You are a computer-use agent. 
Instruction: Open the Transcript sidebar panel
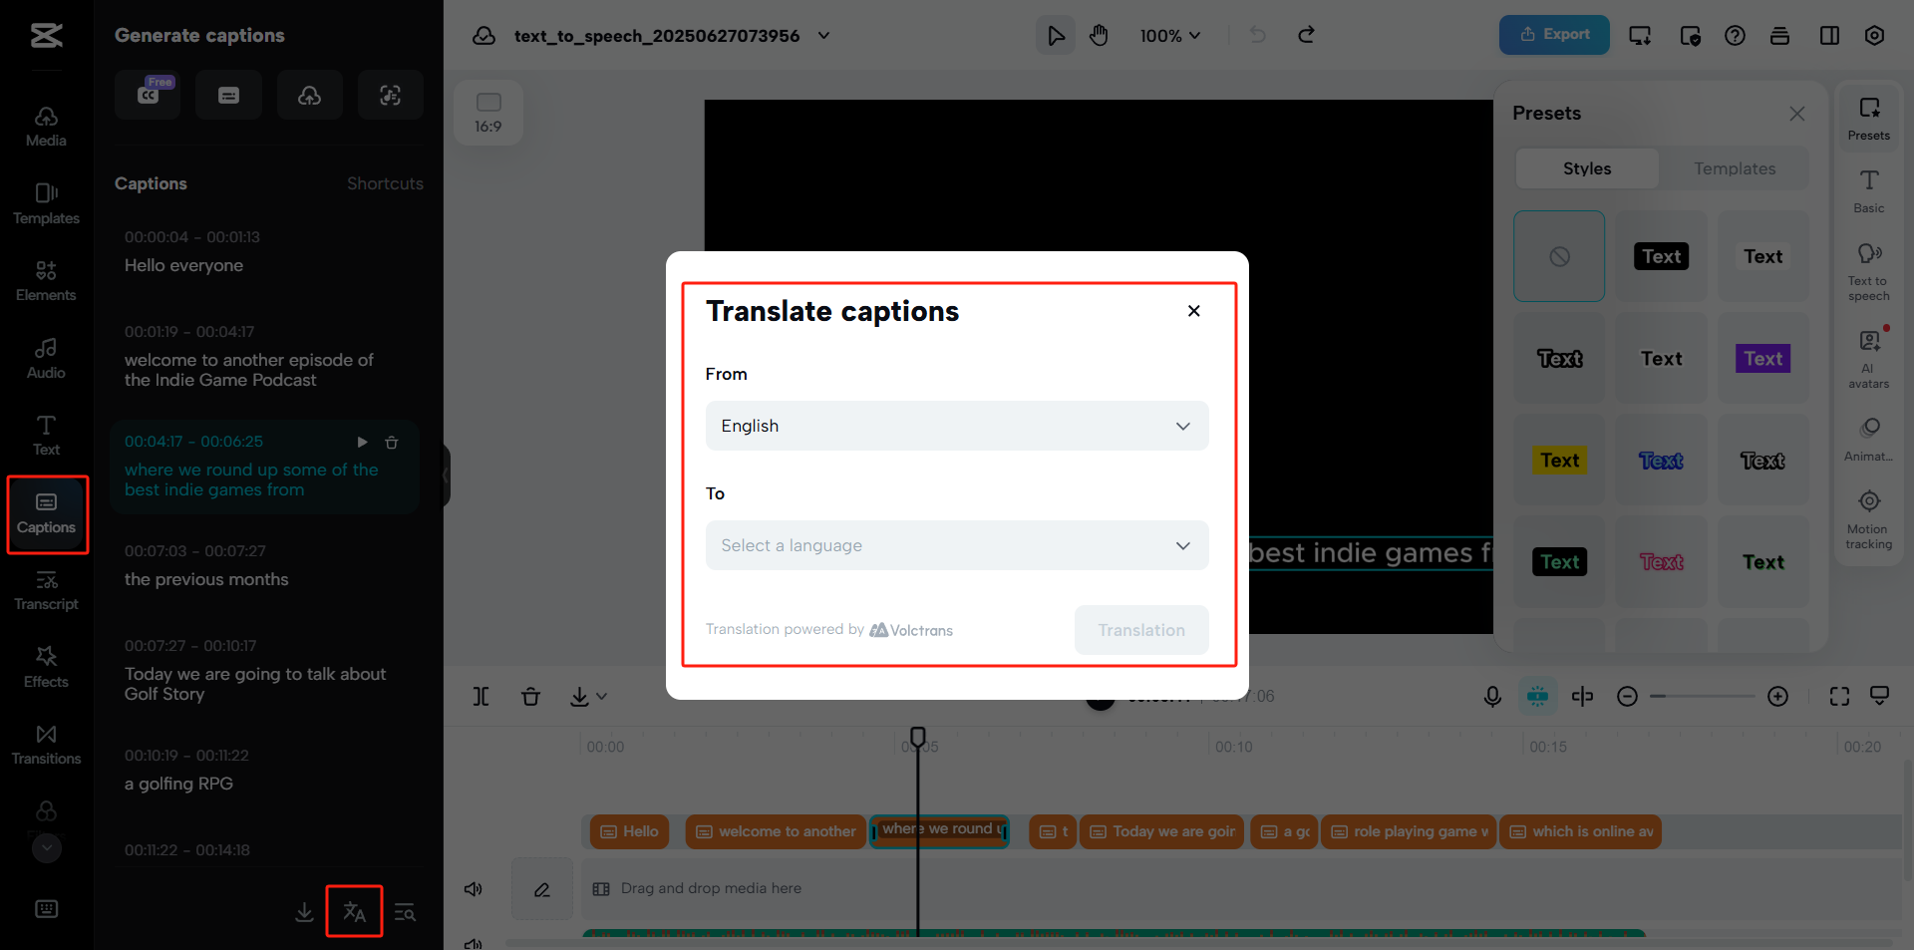coord(47,590)
